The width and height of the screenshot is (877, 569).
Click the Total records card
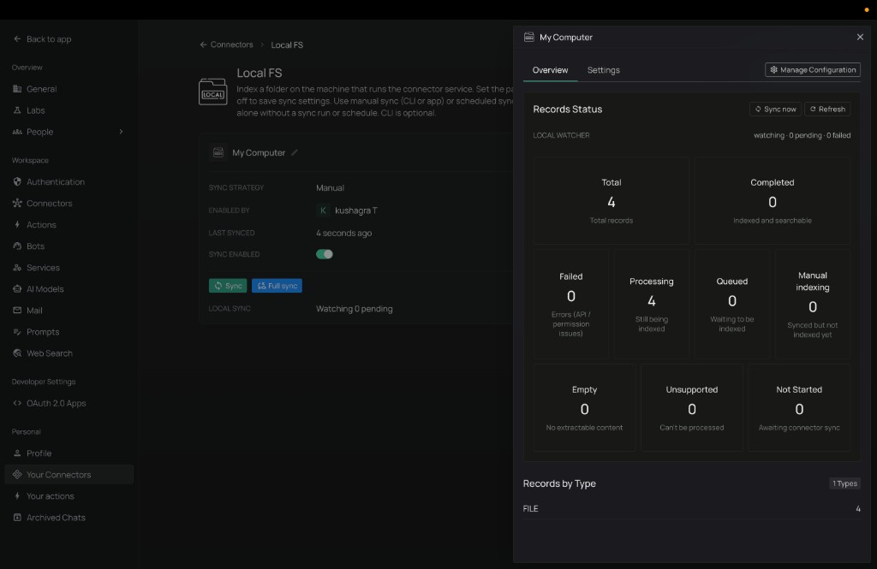[x=612, y=201]
